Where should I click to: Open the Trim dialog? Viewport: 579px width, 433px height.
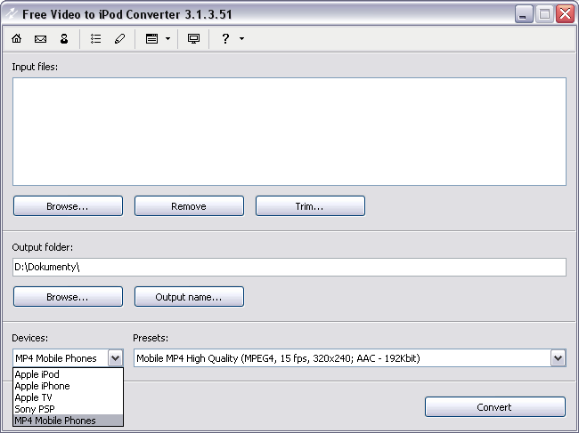click(x=310, y=206)
